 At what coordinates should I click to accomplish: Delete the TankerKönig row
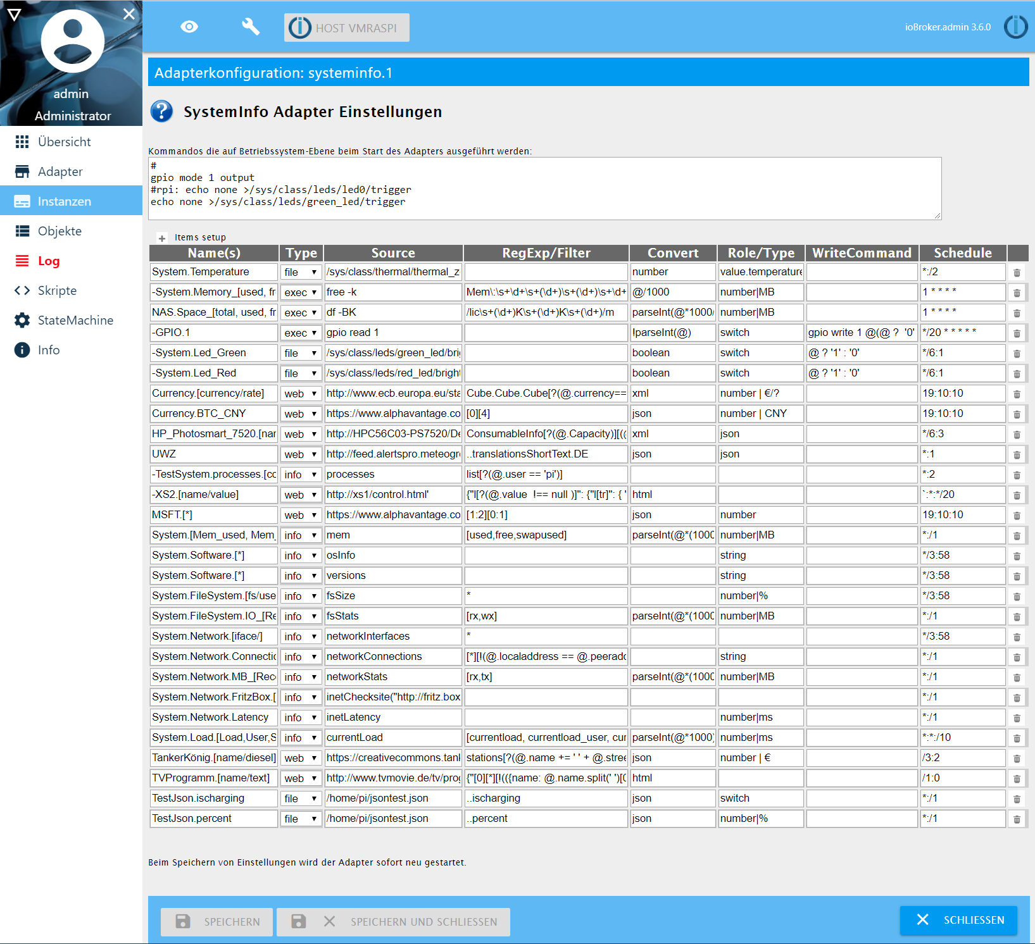tap(1017, 758)
